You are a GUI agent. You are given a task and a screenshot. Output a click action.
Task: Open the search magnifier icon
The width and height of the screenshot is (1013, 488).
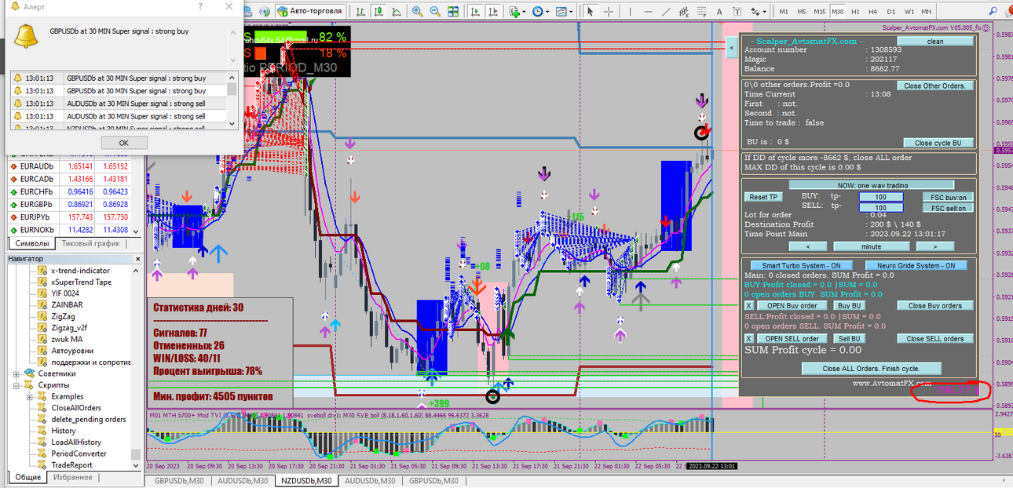pos(993,12)
